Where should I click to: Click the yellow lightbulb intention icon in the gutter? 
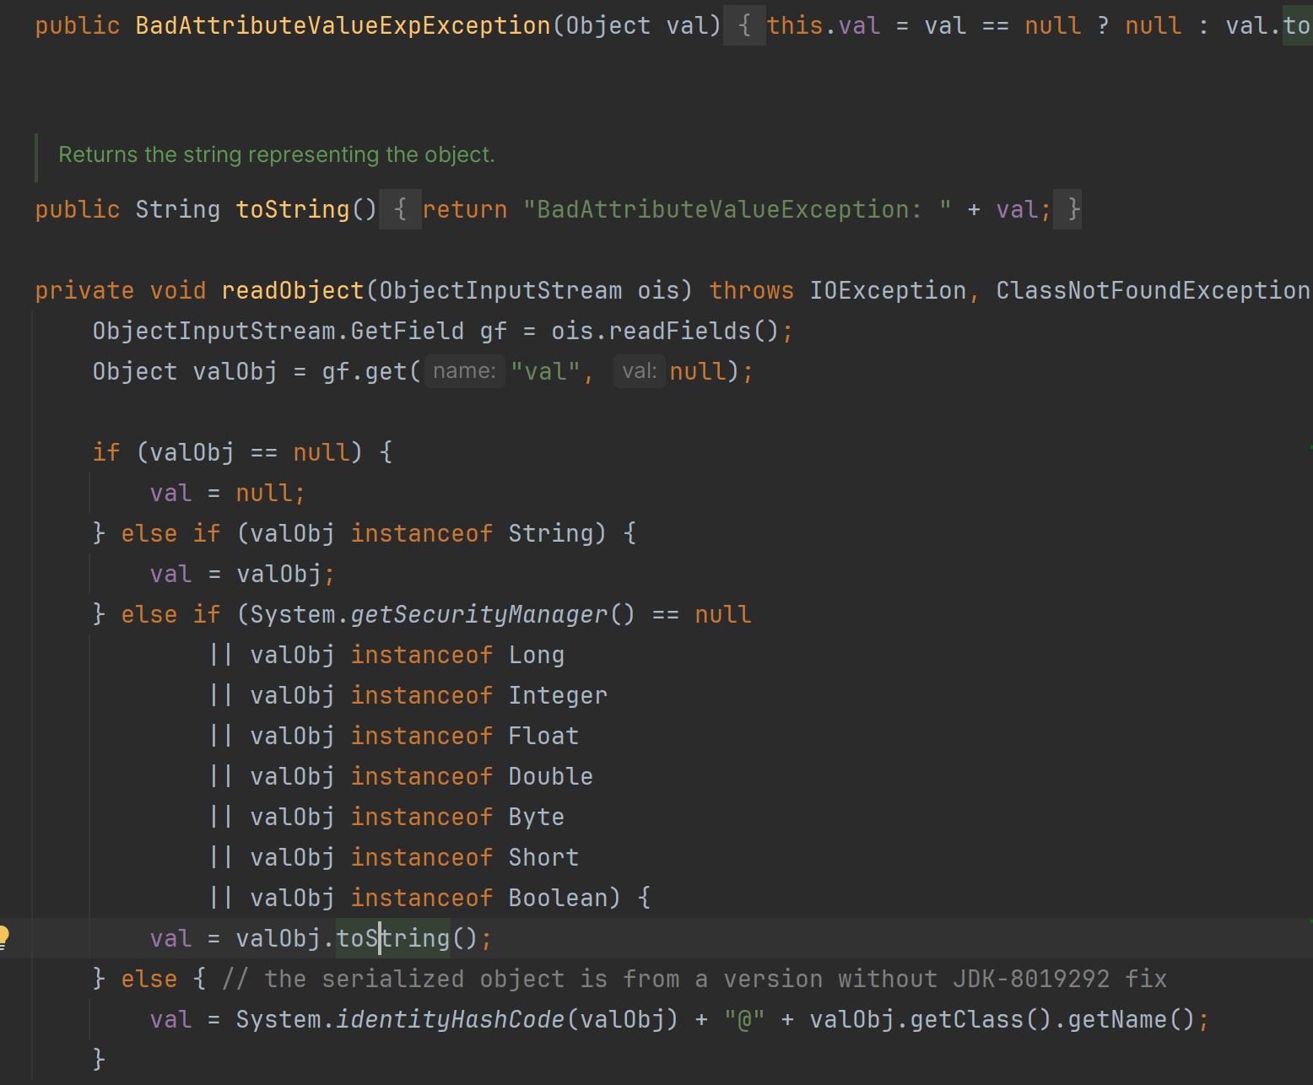(3, 937)
